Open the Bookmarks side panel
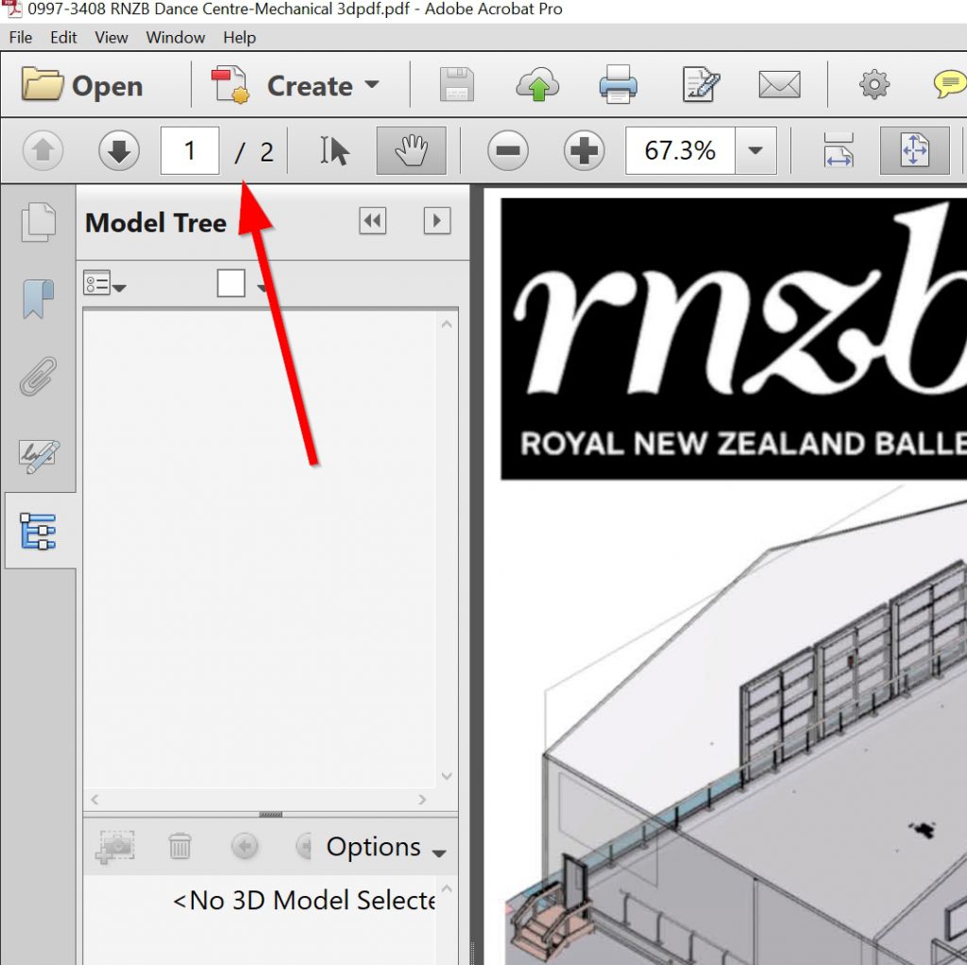 point(40,299)
